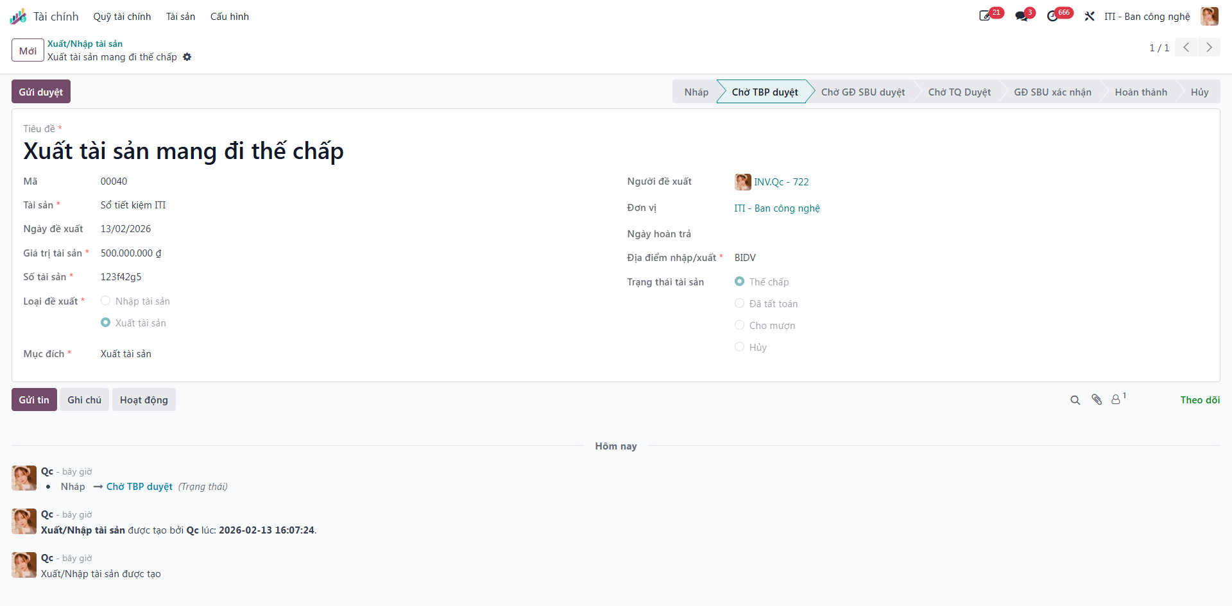The width and height of the screenshot is (1232, 606).
Task: Open the notes icon with badge 21
Action: tap(985, 16)
